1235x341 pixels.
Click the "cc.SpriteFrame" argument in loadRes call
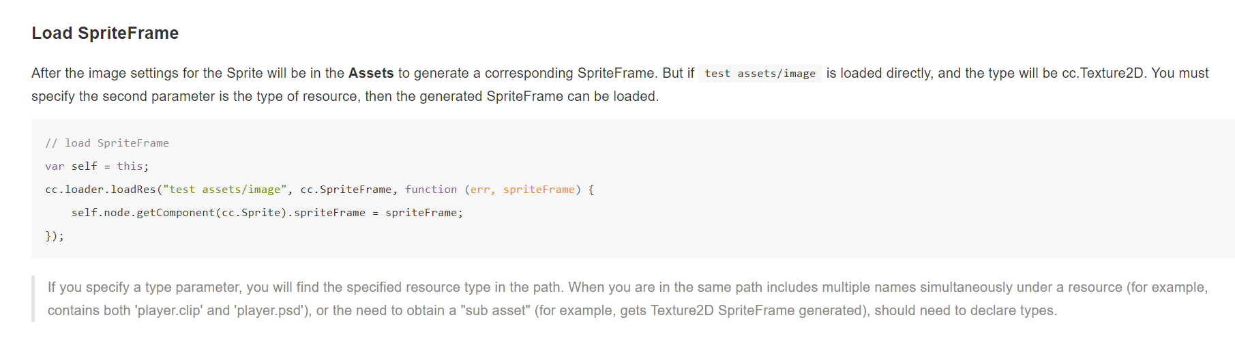(346, 190)
